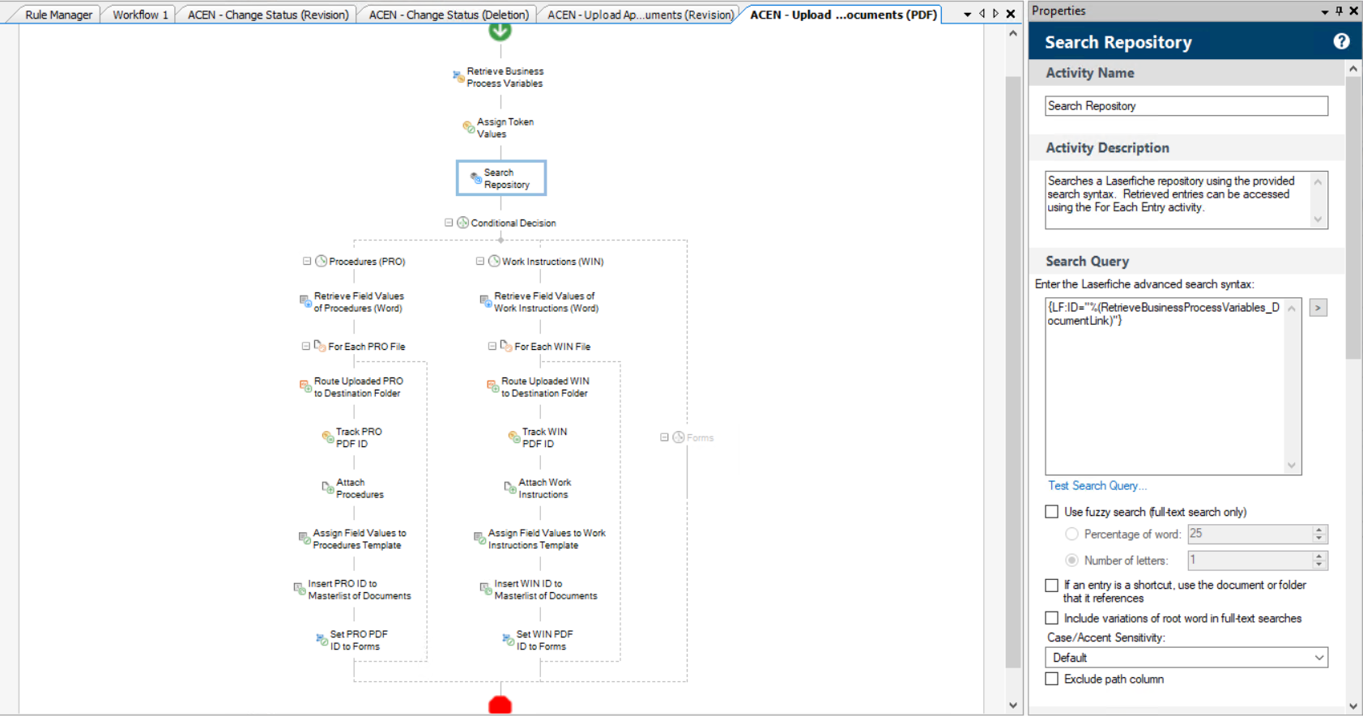Select Number of letters radio button
This screenshot has width=1363, height=716.
coord(1071,560)
